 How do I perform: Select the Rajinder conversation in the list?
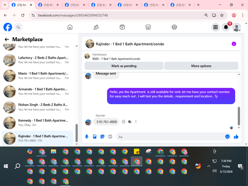coord(37,138)
